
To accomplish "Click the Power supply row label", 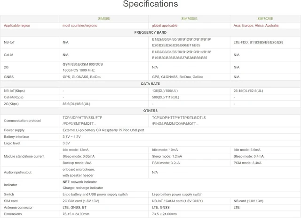I will tap(14, 130).
